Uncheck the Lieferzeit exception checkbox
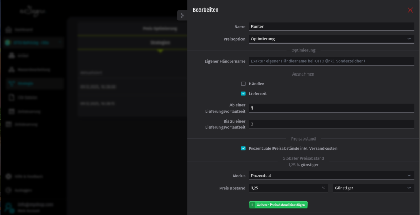 click(x=243, y=94)
